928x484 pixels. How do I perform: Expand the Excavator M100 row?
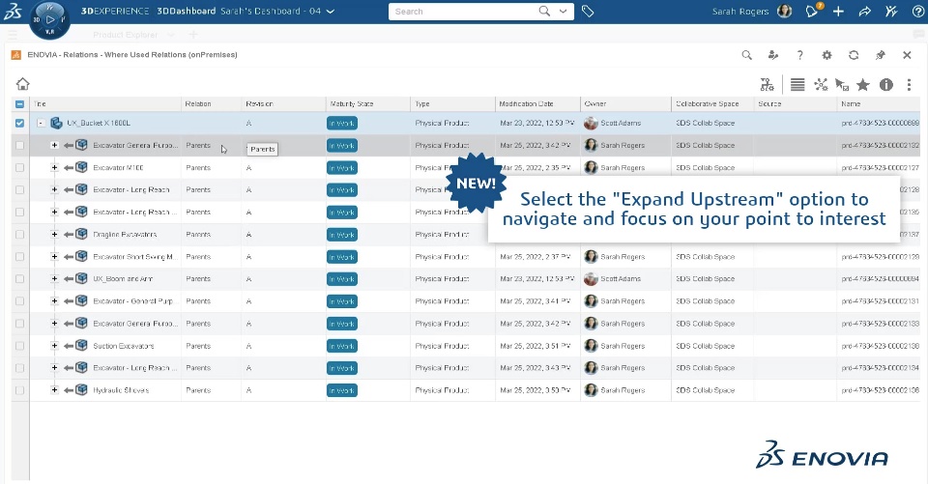coord(54,167)
